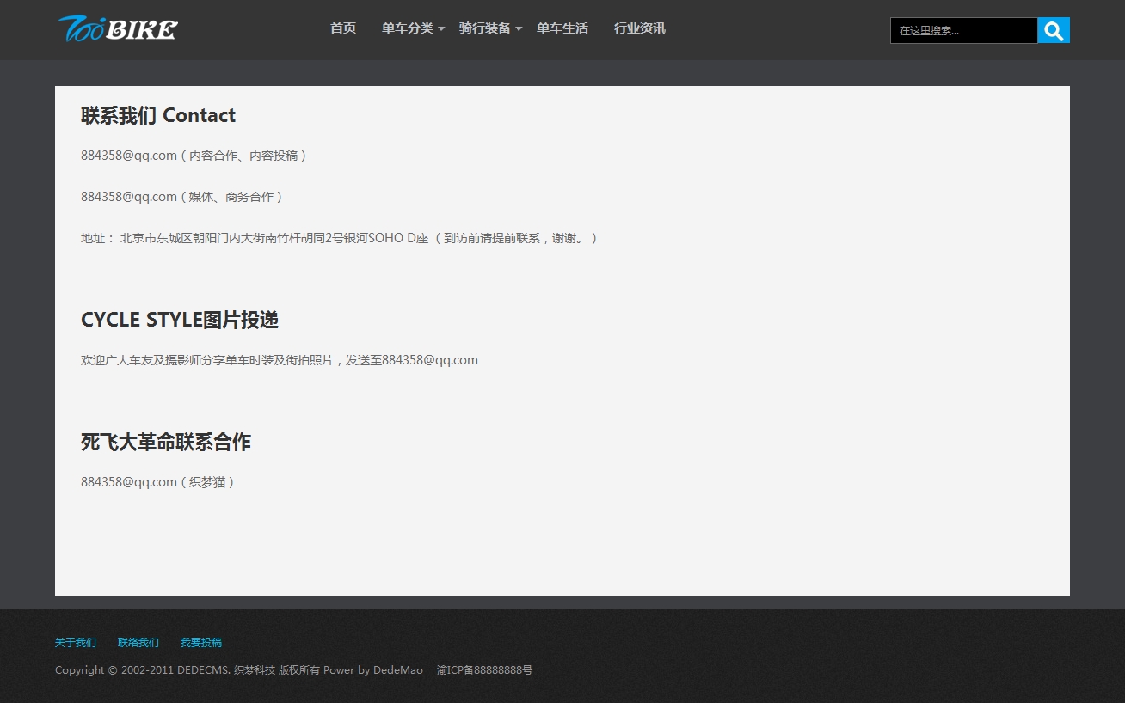The height and width of the screenshot is (703, 1125).
Task: Click the CYCLE STYLE图片投递 heading
Action: click(180, 320)
